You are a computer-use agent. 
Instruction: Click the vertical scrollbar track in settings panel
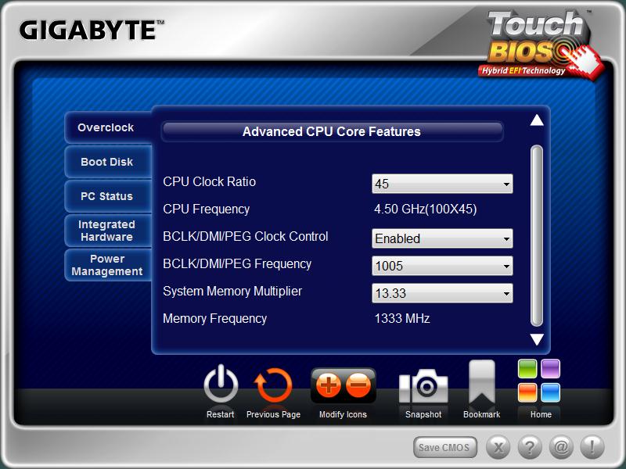537,234
